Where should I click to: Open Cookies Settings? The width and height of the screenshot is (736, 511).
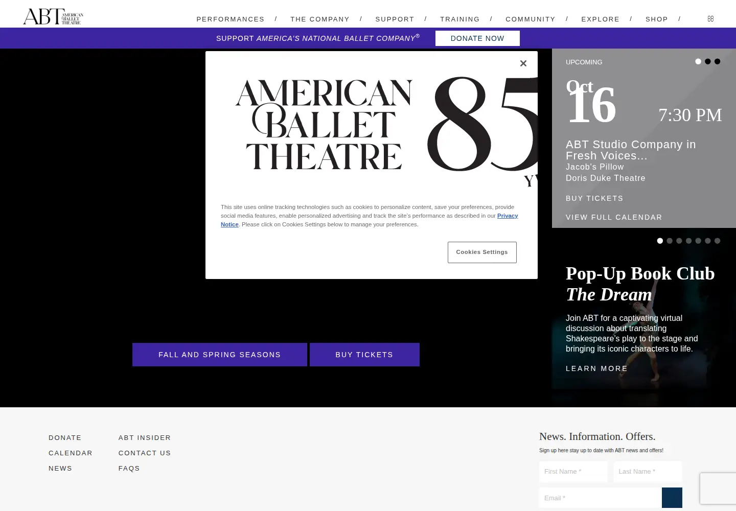pos(482,252)
